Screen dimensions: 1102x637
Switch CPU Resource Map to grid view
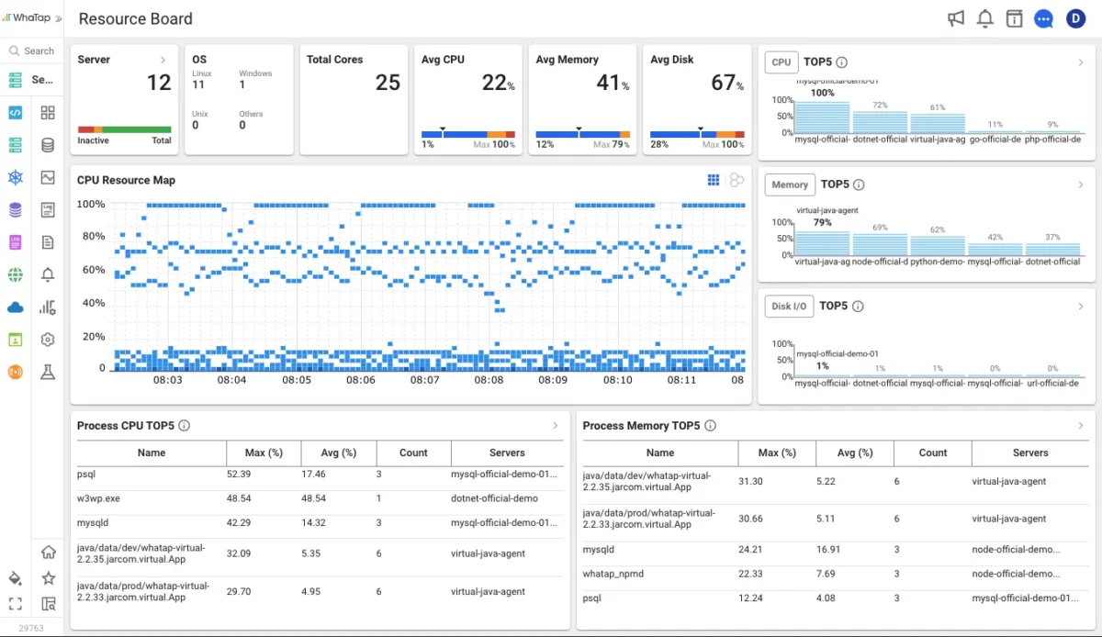pos(714,180)
